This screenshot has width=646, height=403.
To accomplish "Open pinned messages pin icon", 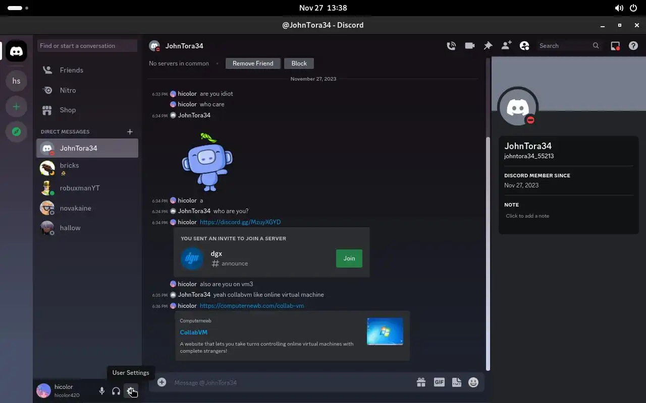I will [x=488, y=46].
